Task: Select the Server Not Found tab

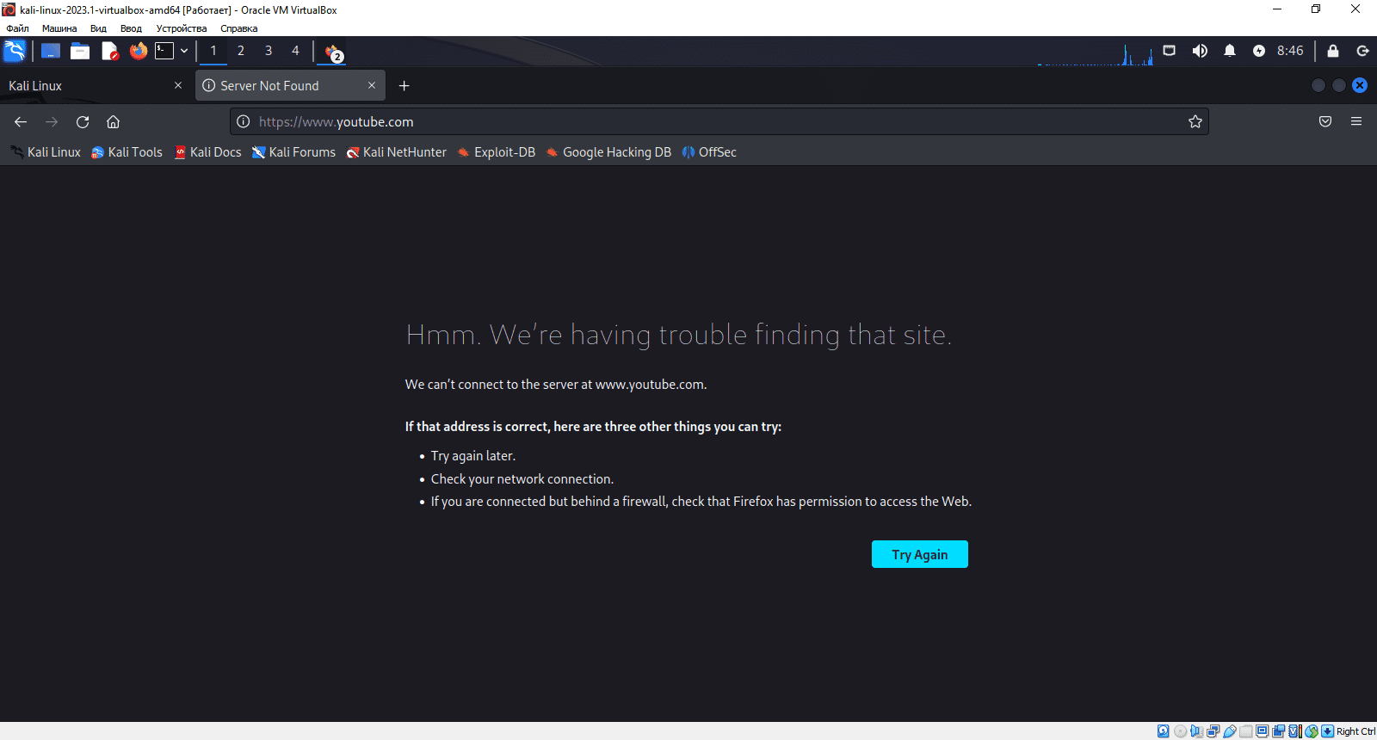Action: (290, 86)
